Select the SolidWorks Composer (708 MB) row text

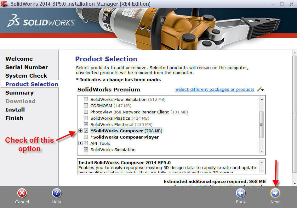point(126,131)
